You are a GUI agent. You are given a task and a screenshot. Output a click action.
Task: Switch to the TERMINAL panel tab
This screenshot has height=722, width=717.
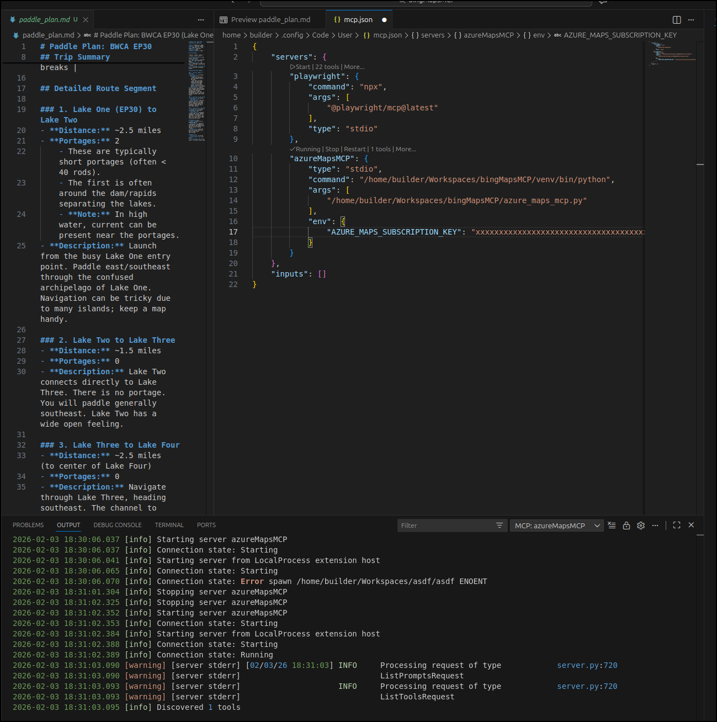point(169,525)
